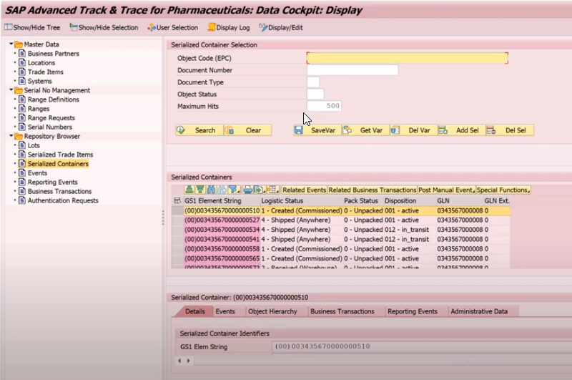Click the document icon beside Authentication Requests
This screenshot has height=380, width=572.
coord(22,200)
